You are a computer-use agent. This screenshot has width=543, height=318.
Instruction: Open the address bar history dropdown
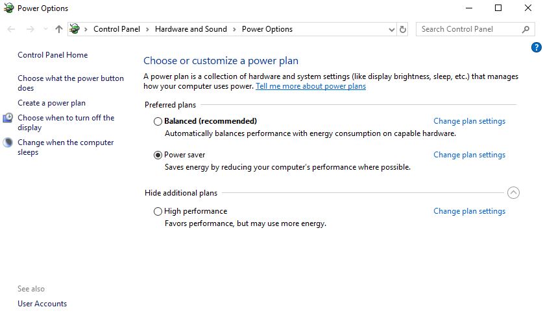[x=391, y=29]
